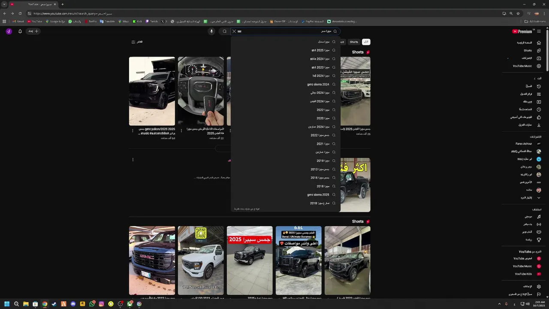The height and width of the screenshot is (309, 549).
Task: Open YouTube Kids from the sidebar
Action: (528, 274)
